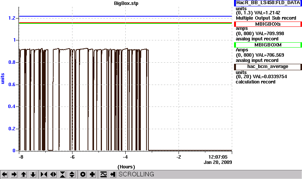This screenshot has width=302, height=179.
Task: Click the -6 x-axis tick label
Action: 72,157
